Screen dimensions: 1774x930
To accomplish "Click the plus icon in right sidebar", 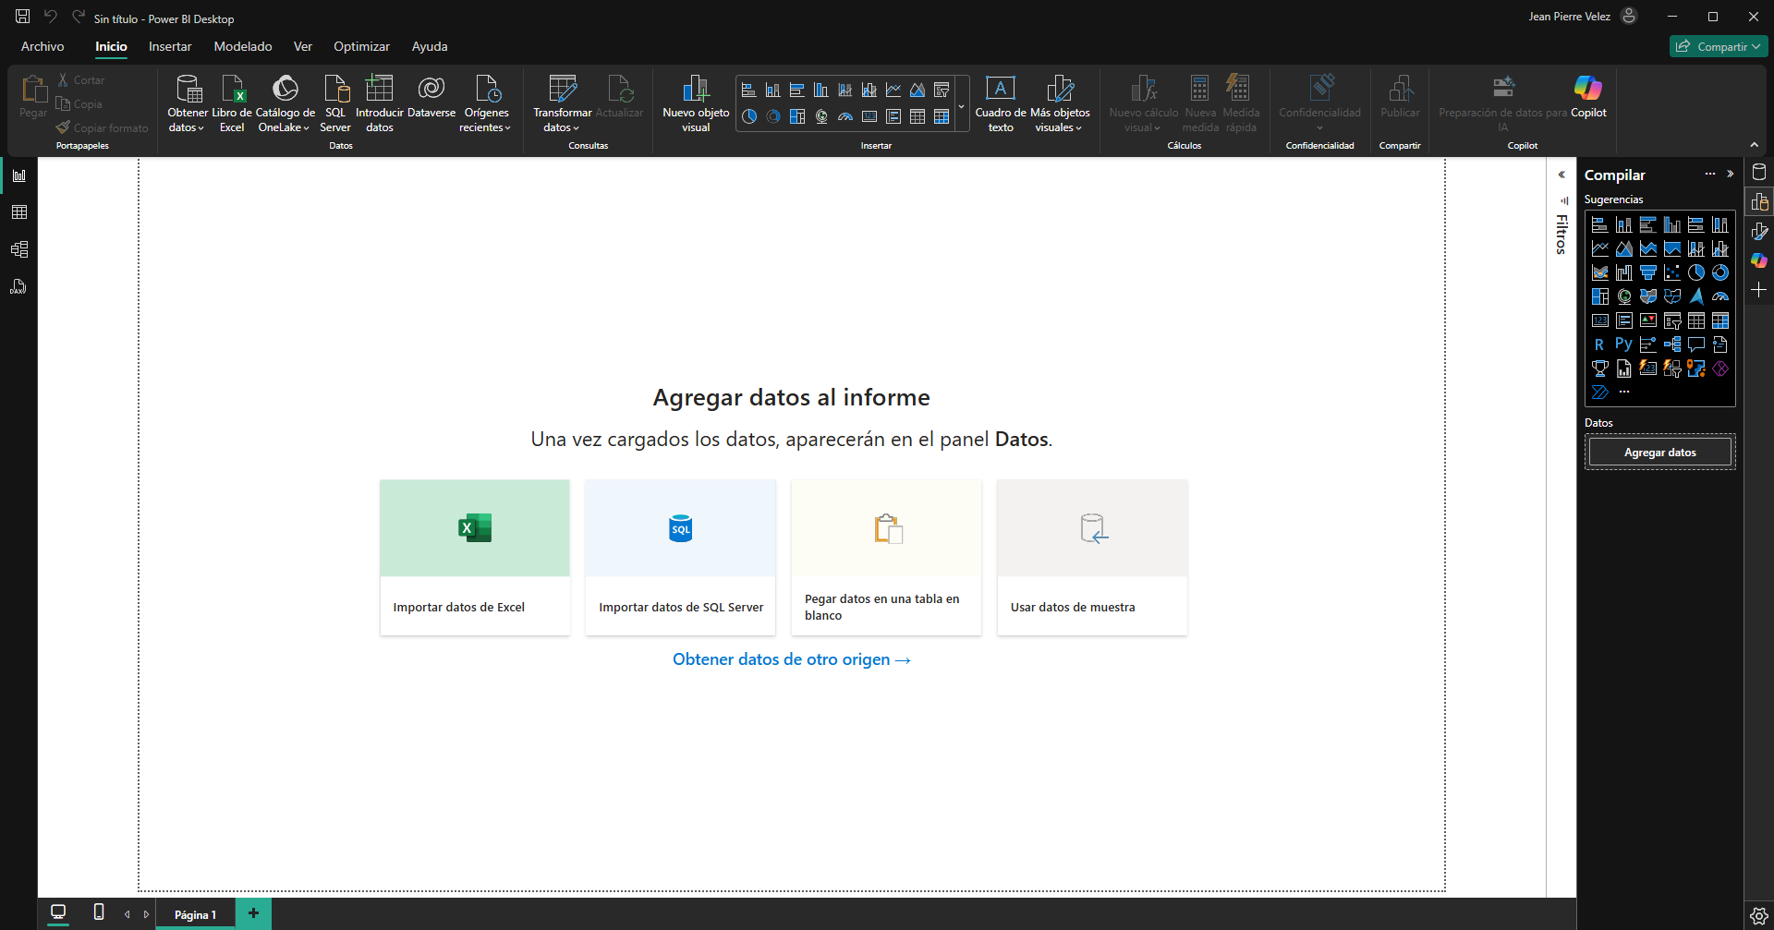I will (x=1759, y=290).
